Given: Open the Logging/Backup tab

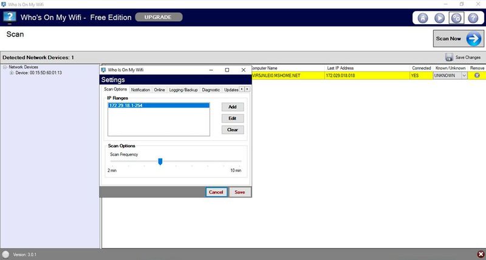Looking at the screenshot, I should click(183, 90).
